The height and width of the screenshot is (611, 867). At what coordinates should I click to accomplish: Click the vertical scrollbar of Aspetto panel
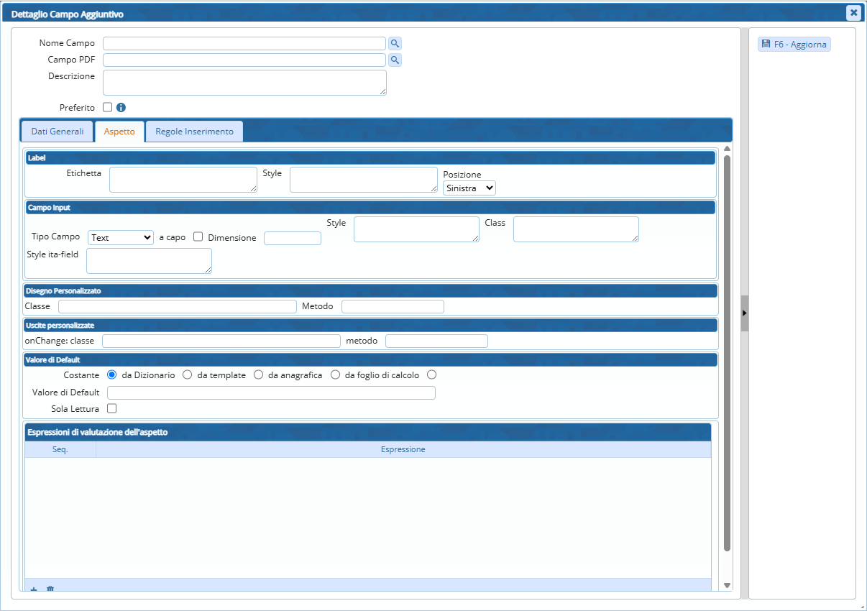coord(727,352)
